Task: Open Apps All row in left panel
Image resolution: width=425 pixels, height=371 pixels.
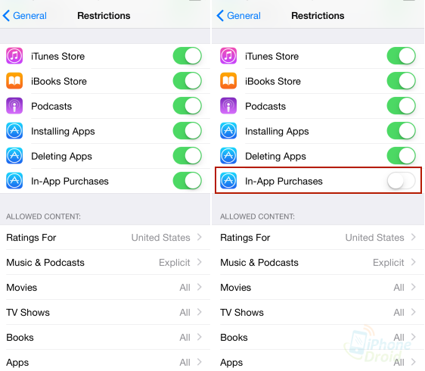Action: click(105, 363)
